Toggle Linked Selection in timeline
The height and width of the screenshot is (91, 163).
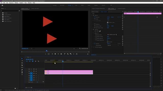click(x=33, y=61)
